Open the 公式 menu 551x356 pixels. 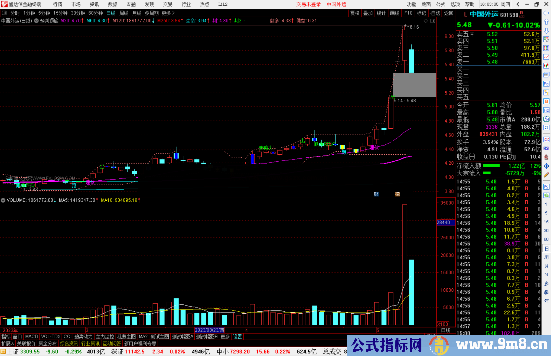coord(441,4)
